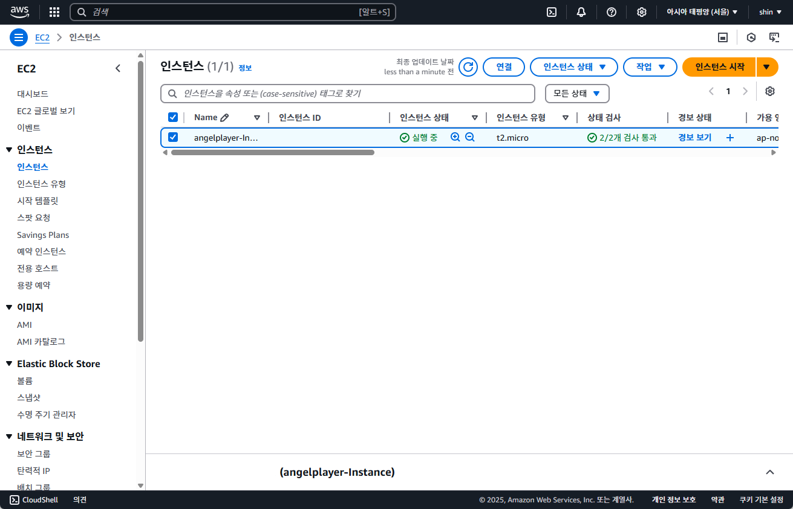Click the AWS logo home icon

pos(19,11)
